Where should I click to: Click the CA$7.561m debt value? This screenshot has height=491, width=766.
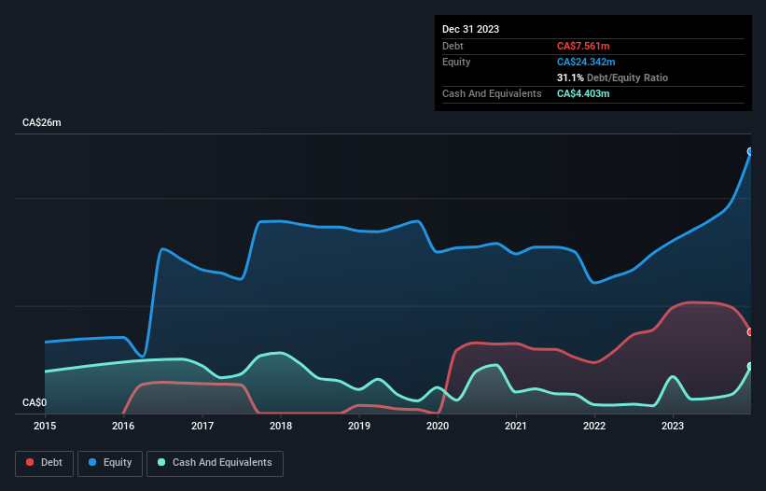coord(583,46)
